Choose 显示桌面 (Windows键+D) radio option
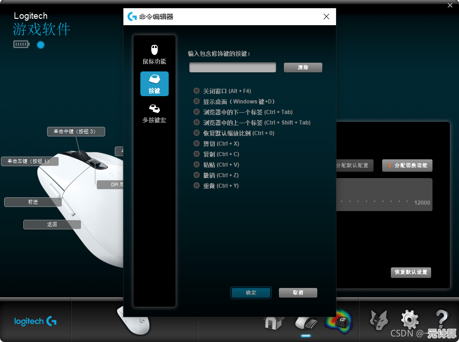The image size is (459, 342). tap(197, 102)
